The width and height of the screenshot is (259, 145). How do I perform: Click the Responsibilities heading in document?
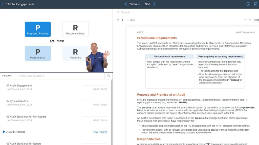point(149,139)
